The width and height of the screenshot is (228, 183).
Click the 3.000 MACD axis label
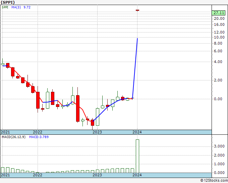[x=219, y=146]
